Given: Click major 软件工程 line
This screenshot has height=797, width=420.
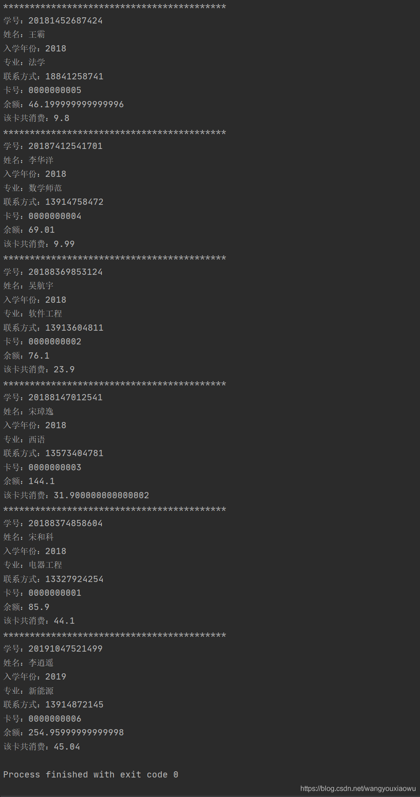Looking at the screenshot, I should click(x=33, y=314).
